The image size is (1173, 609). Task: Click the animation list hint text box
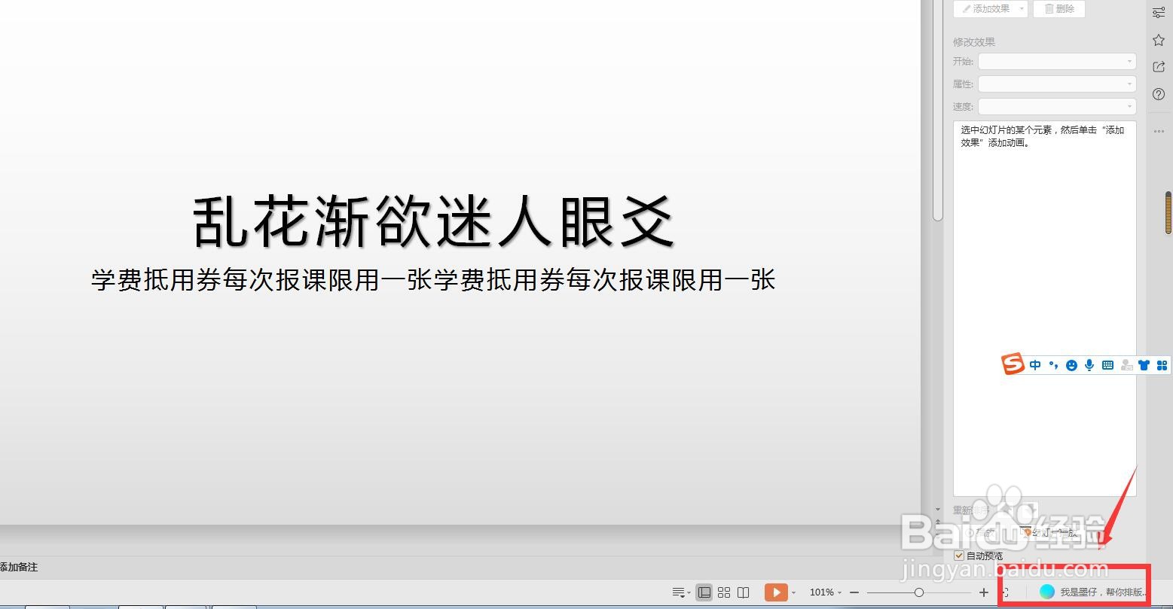click(x=1044, y=308)
